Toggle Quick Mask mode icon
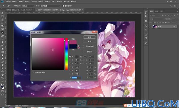The height and width of the screenshot is (108, 179). [2, 91]
